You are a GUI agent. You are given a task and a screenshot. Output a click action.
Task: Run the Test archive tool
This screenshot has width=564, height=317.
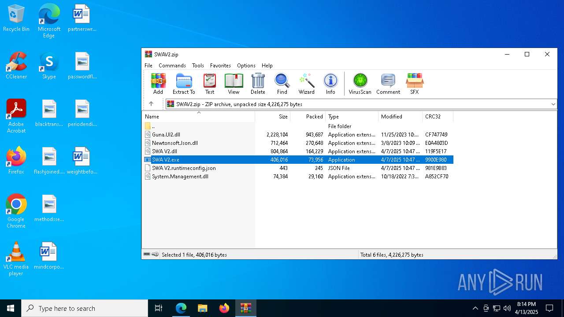click(x=210, y=84)
